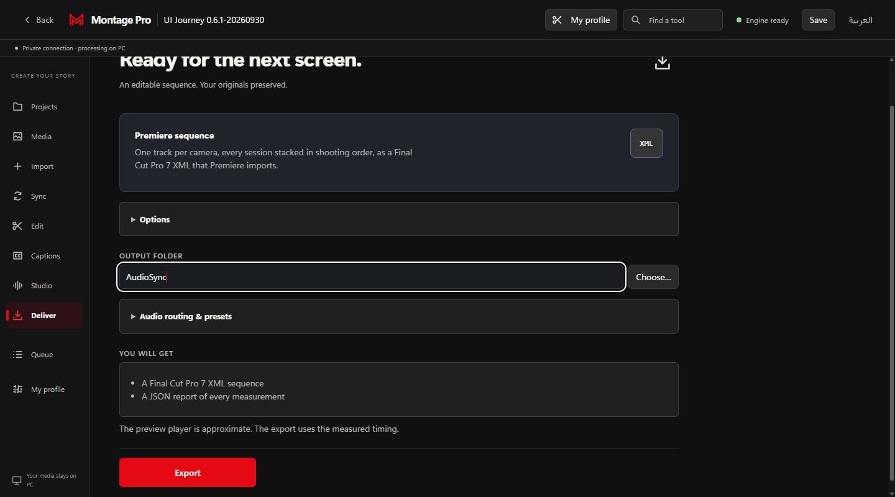Select the XML format badge
Image resolution: width=895 pixels, height=497 pixels.
coord(646,143)
